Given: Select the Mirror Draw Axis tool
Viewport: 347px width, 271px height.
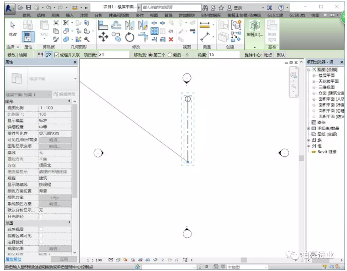Looking at the screenshot, I should (143, 25).
